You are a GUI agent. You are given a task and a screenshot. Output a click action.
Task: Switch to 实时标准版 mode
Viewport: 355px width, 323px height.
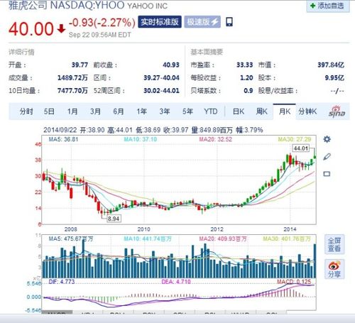pos(160,22)
